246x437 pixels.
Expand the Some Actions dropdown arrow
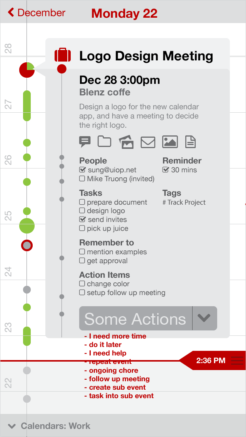click(x=204, y=318)
